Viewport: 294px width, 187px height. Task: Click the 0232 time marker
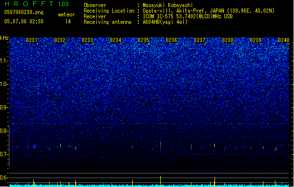click(x=60, y=40)
